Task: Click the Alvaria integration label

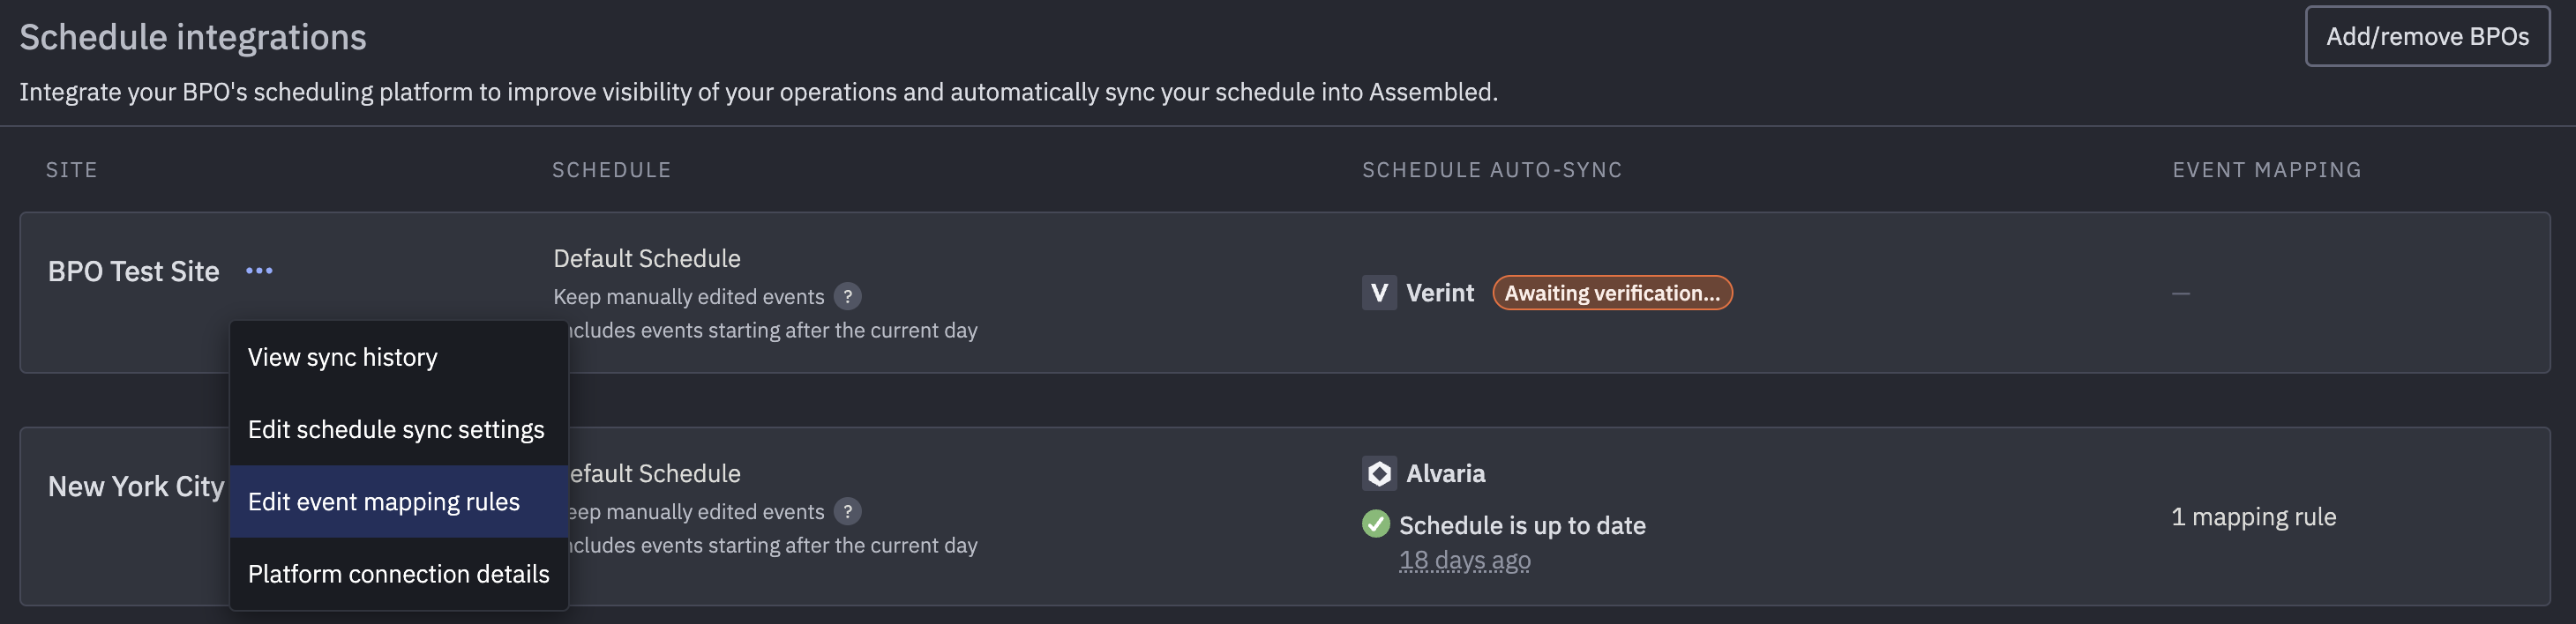Action: pyautogui.click(x=1446, y=473)
